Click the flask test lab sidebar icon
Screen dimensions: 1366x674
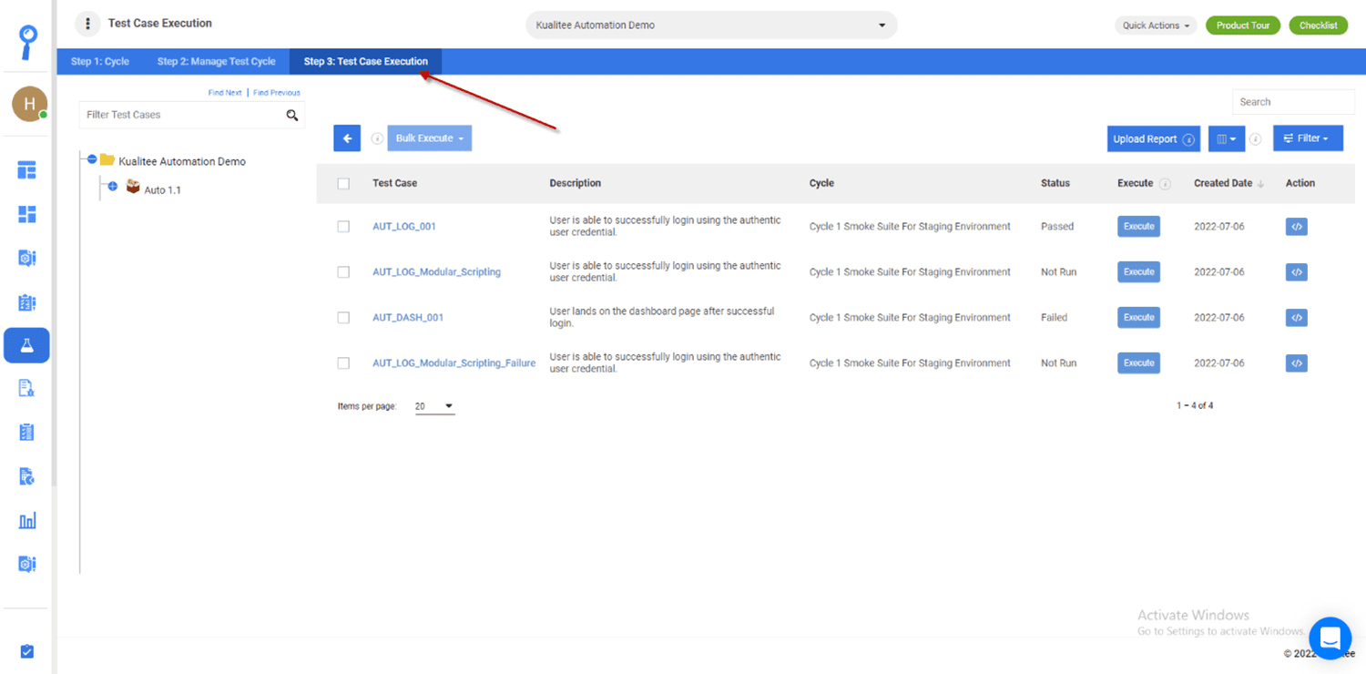coord(26,346)
